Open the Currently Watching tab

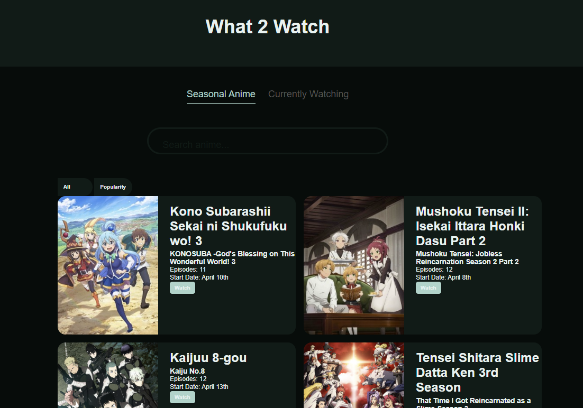click(x=308, y=94)
